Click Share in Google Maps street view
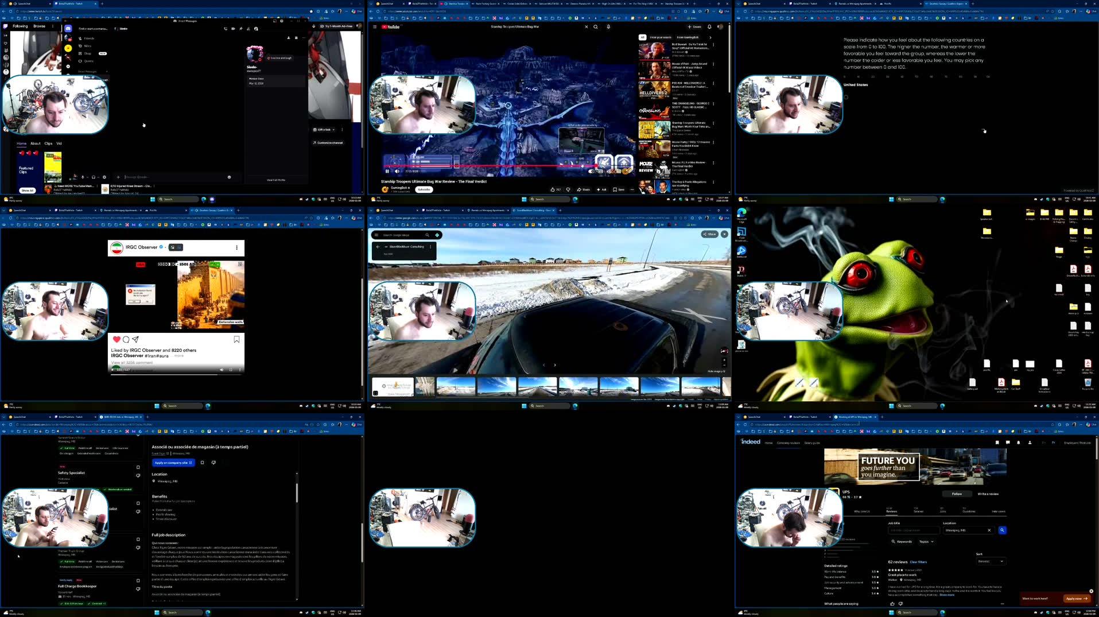The image size is (1099, 617). [710, 234]
